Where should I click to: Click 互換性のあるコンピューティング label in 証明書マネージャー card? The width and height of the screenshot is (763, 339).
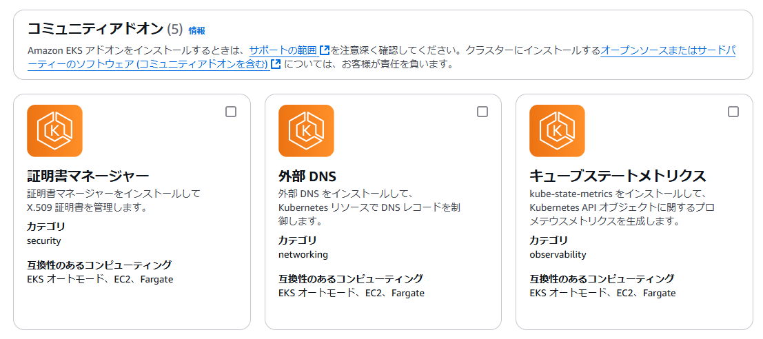(99, 265)
